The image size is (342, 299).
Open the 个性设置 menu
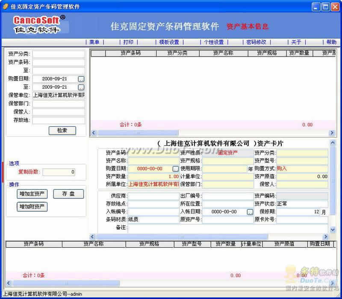pyautogui.click(x=214, y=42)
